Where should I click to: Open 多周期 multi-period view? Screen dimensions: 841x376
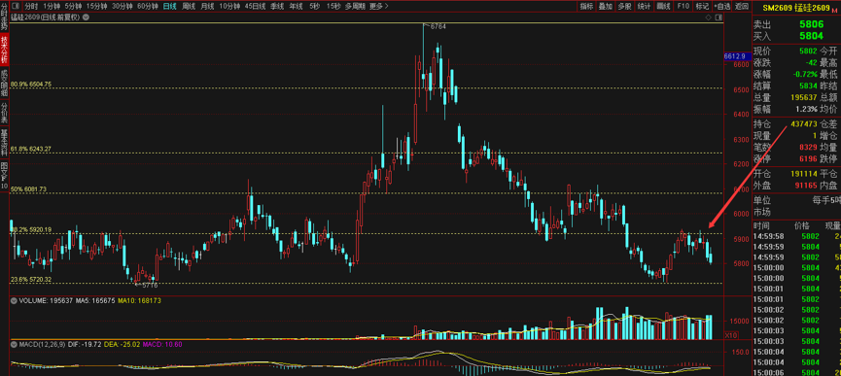[x=355, y=7]
